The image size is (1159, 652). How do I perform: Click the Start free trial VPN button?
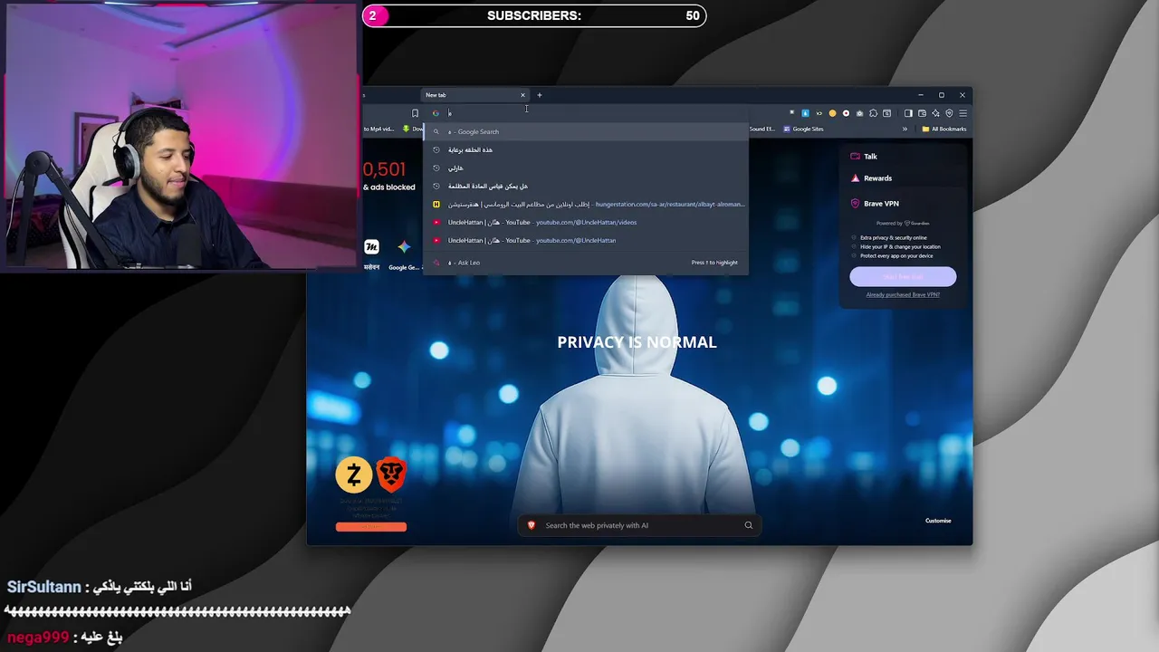click(x=903, y=276)
